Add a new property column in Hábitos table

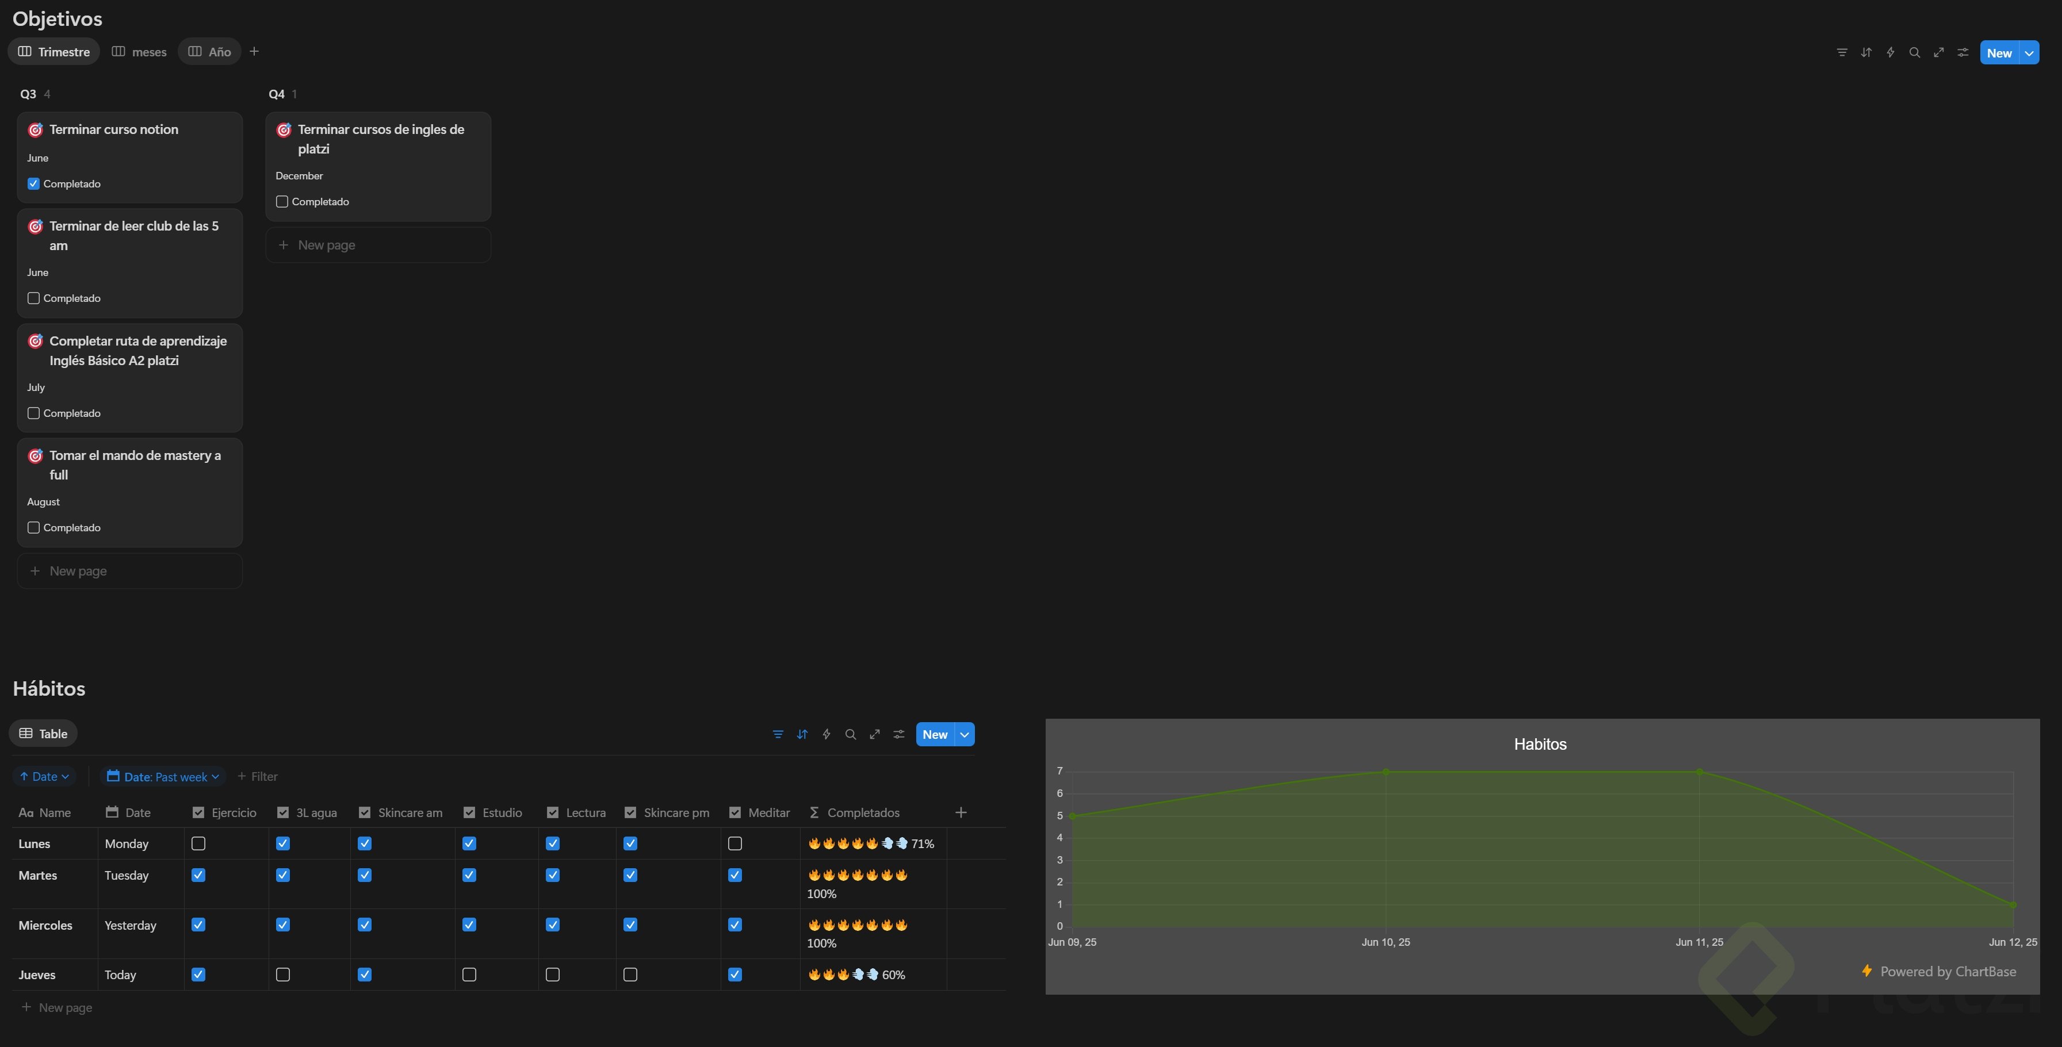961,812
